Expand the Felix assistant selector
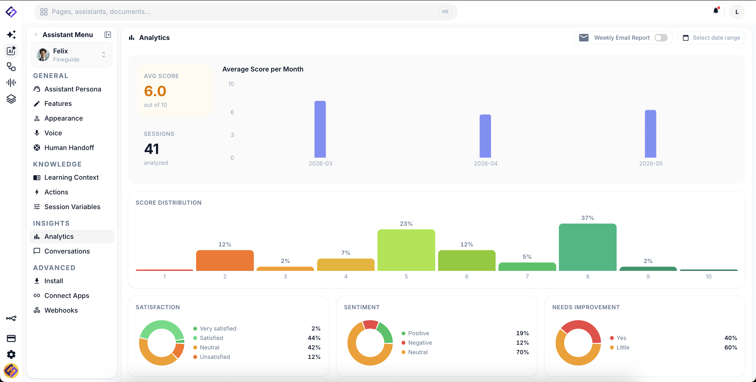 click(x=72, y=55)
